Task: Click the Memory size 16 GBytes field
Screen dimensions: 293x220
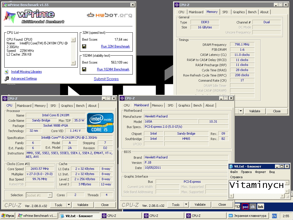Action: pos(205,27)
